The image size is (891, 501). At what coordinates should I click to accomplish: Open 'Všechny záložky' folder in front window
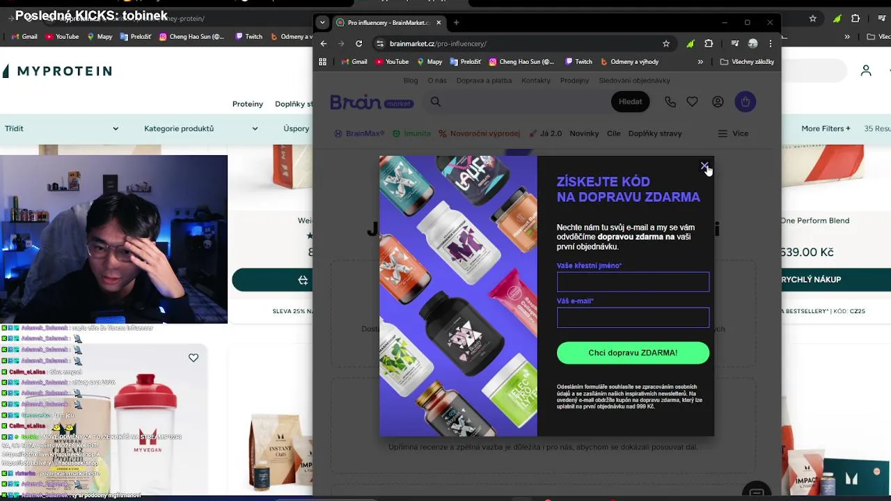[747, 61]
